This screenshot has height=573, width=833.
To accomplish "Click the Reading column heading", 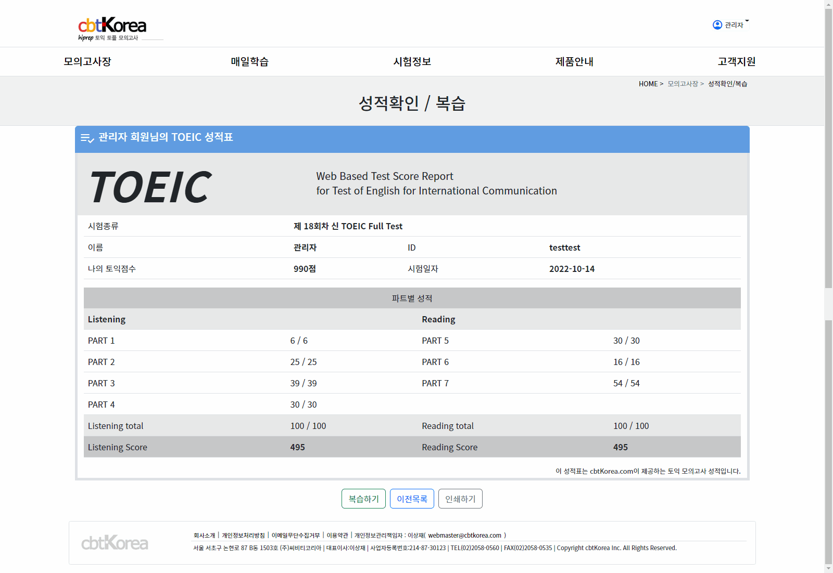I will [438, 319].
